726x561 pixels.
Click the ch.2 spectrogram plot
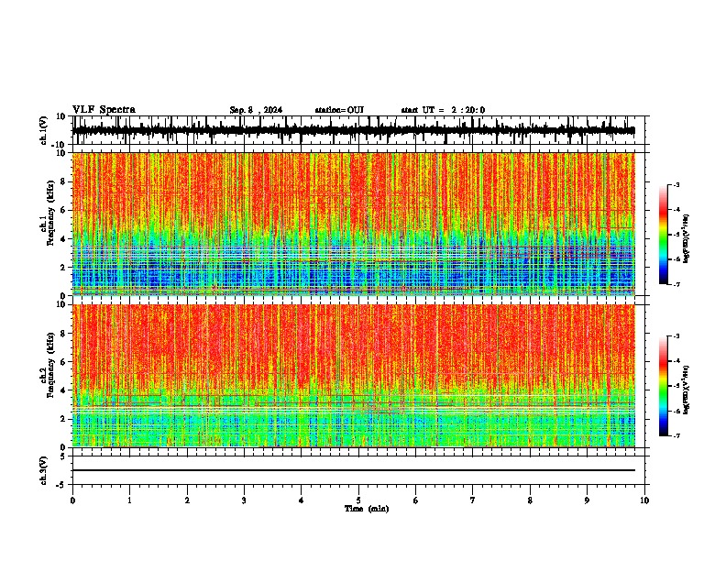[x=353, y=376]
